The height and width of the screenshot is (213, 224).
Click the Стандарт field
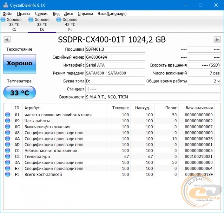pyautogui.click(x=153, y=89)
